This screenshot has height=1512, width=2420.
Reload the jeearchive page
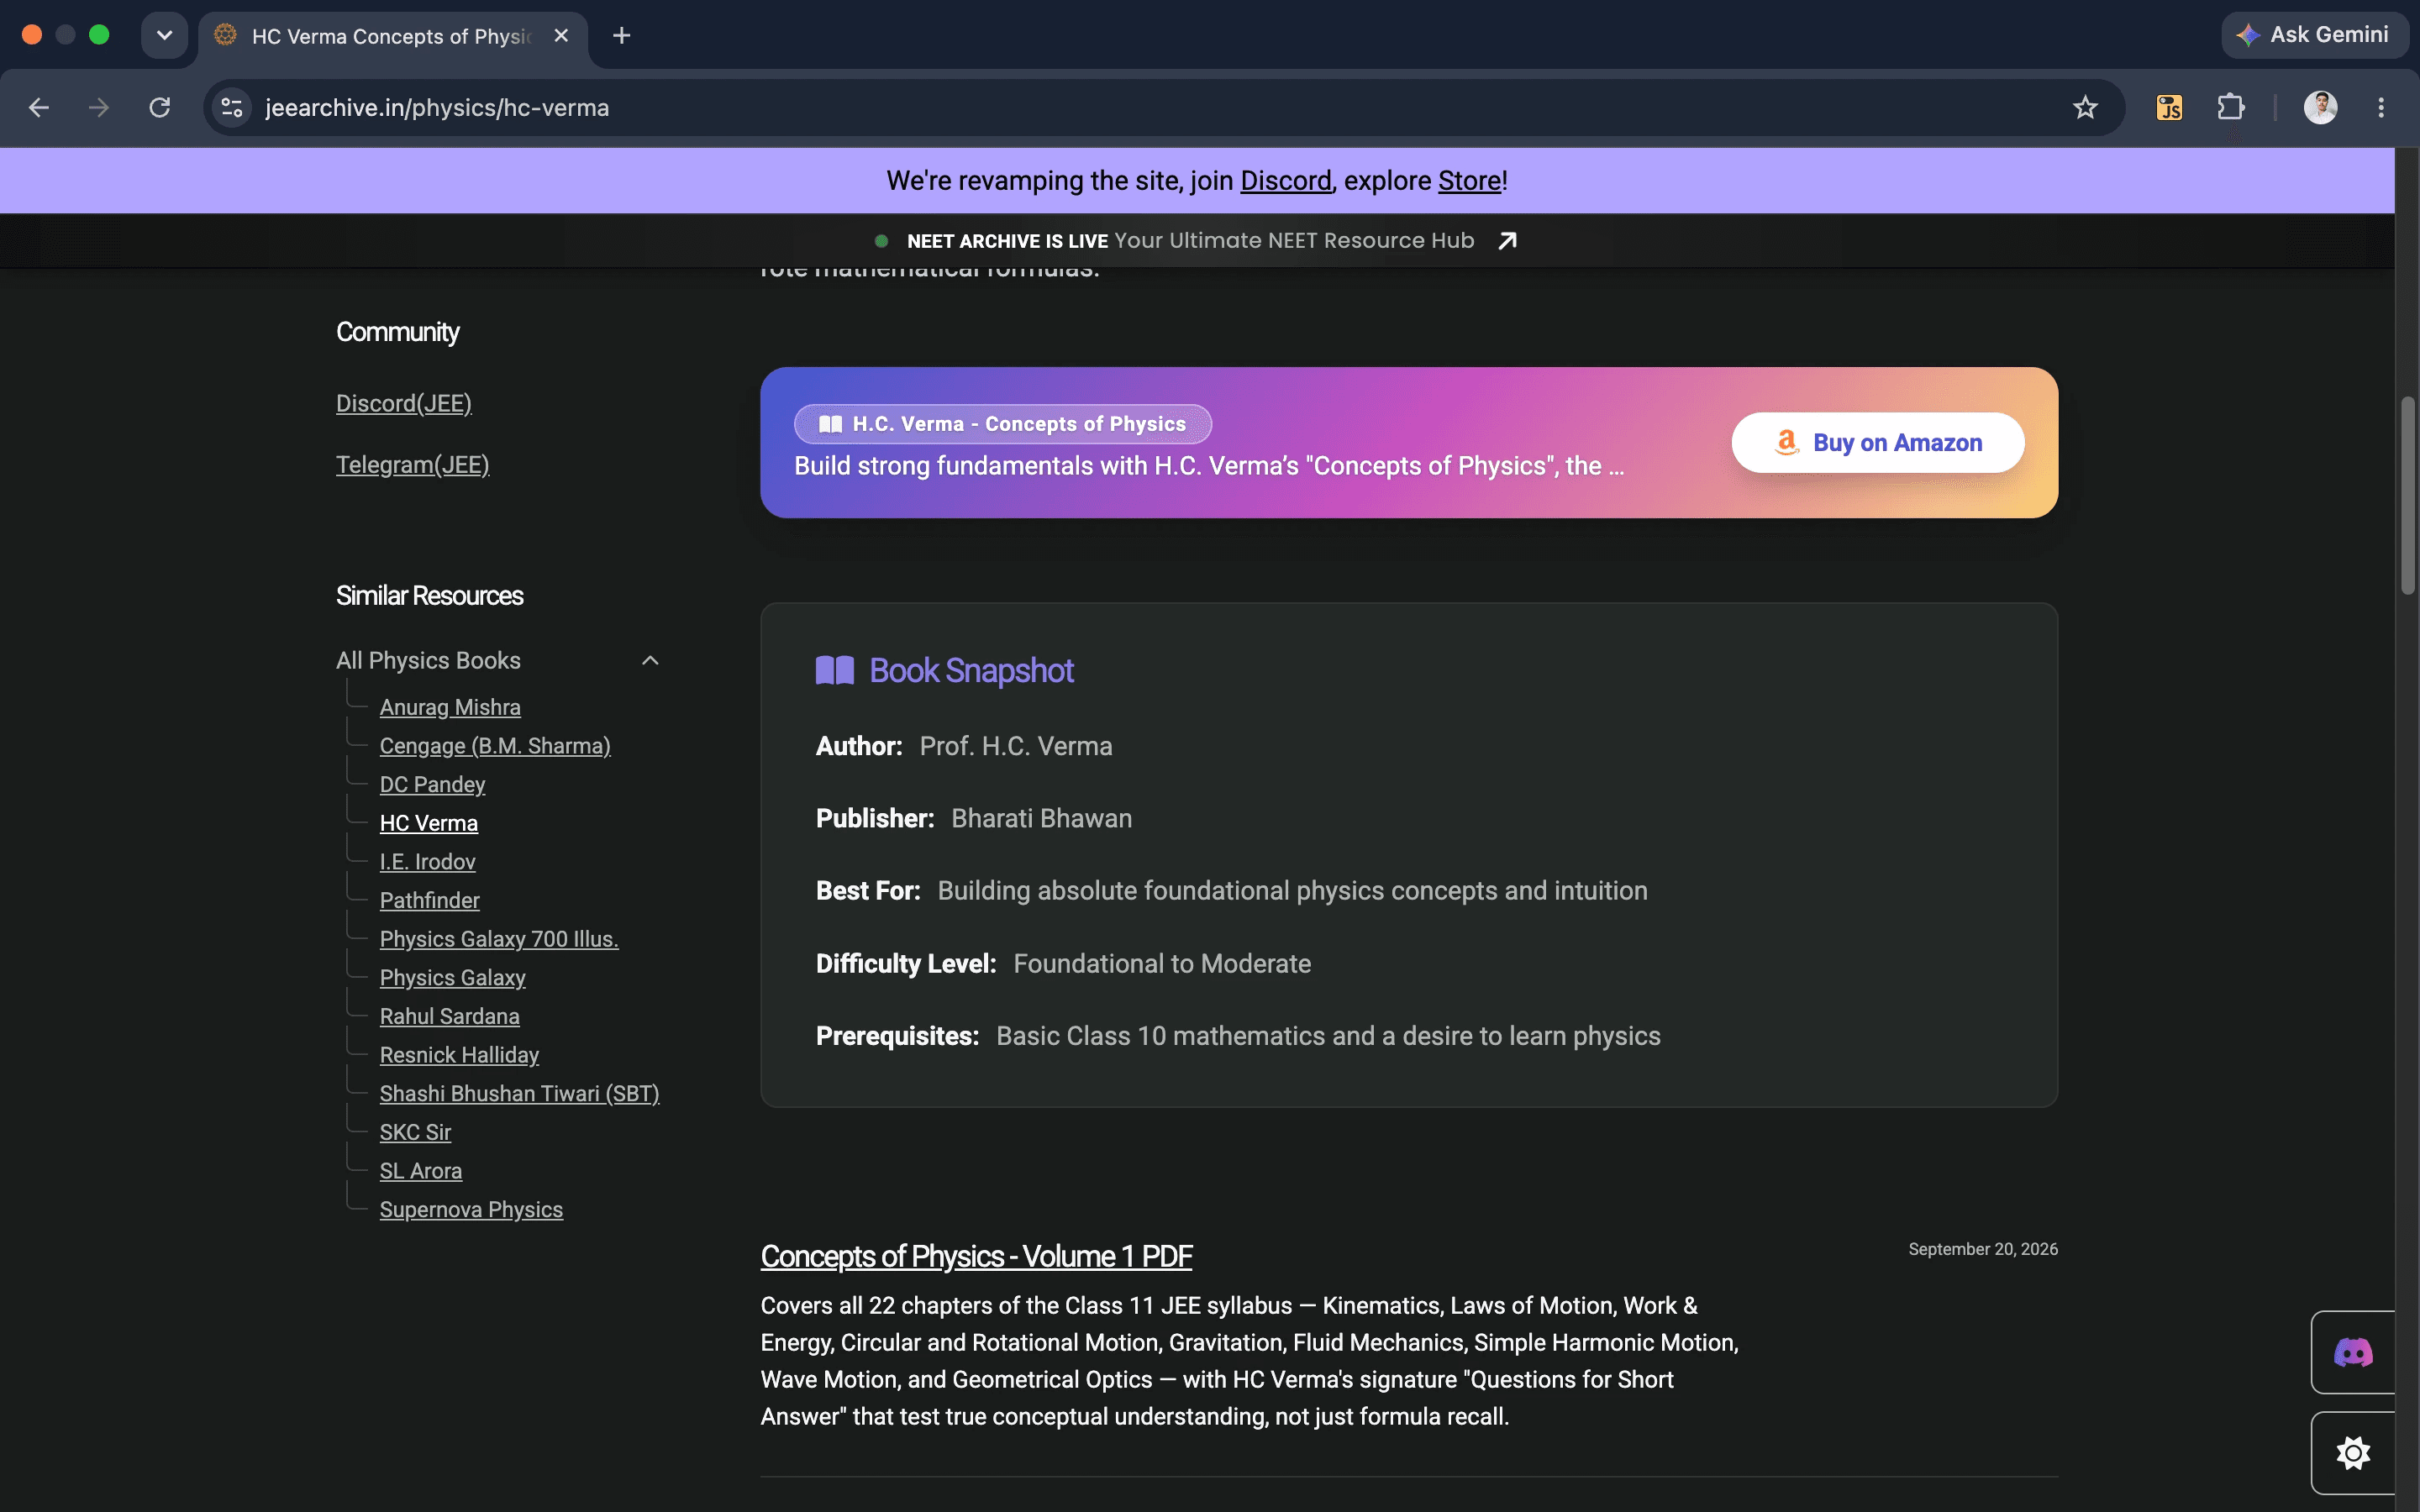coord(160,107)
